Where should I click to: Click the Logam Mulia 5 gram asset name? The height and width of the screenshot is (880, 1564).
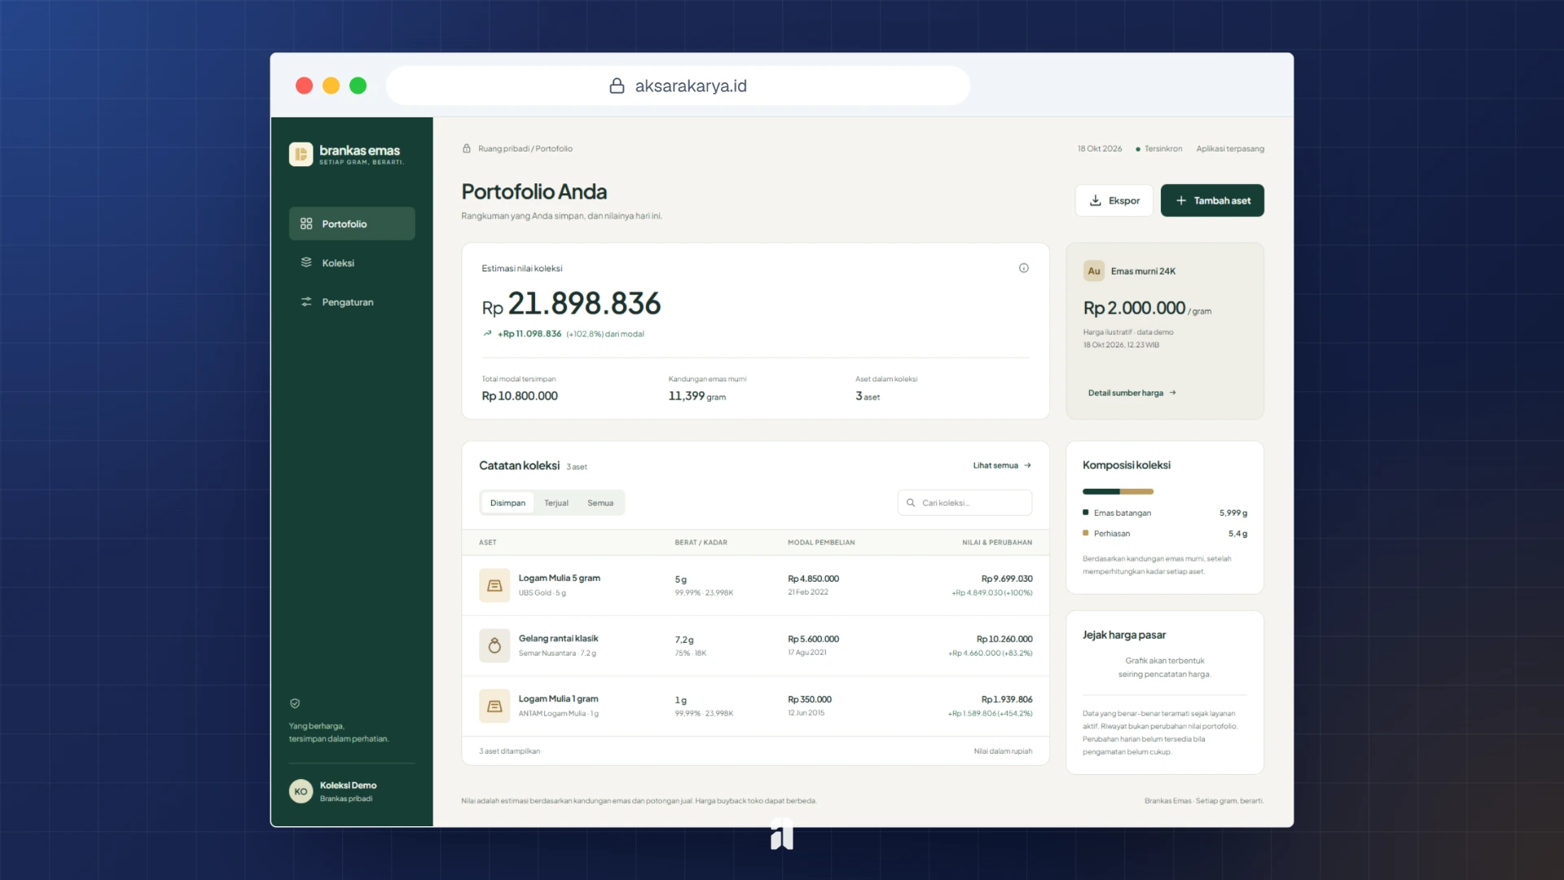(560, 578)
